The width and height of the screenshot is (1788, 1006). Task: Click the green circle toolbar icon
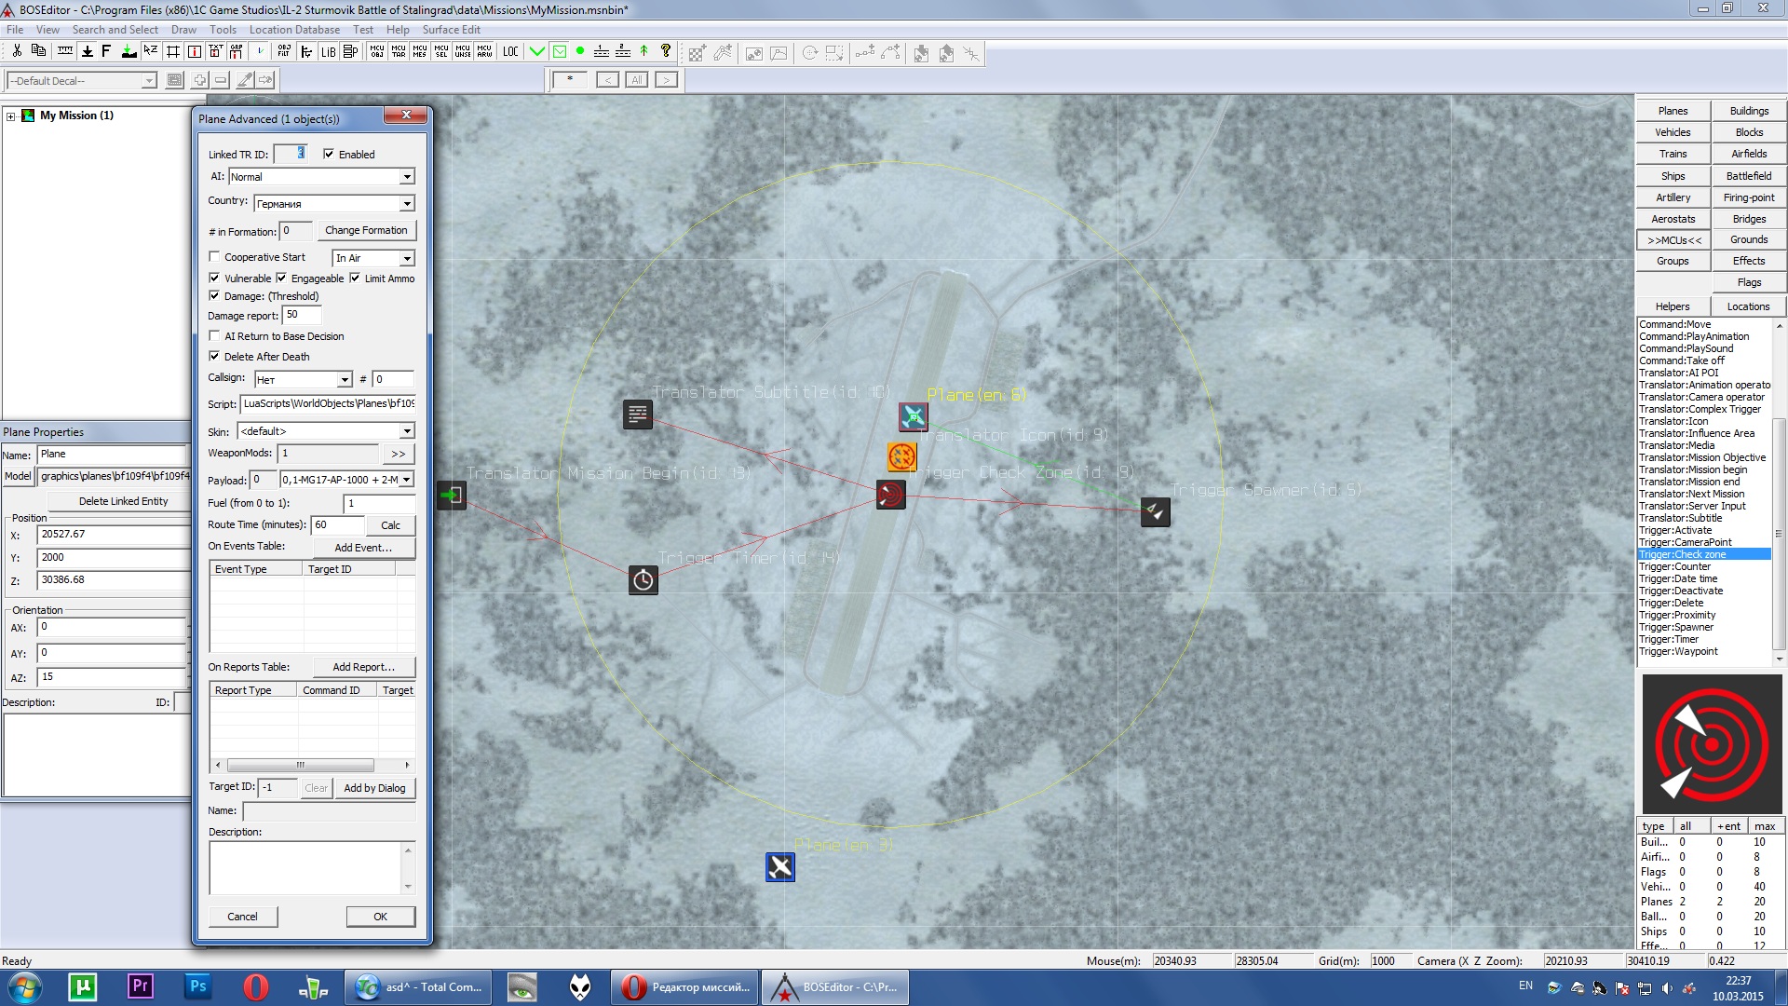point(580,51)
